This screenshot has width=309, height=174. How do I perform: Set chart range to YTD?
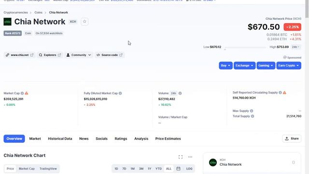pyautogui.click(x=158, y=169)
